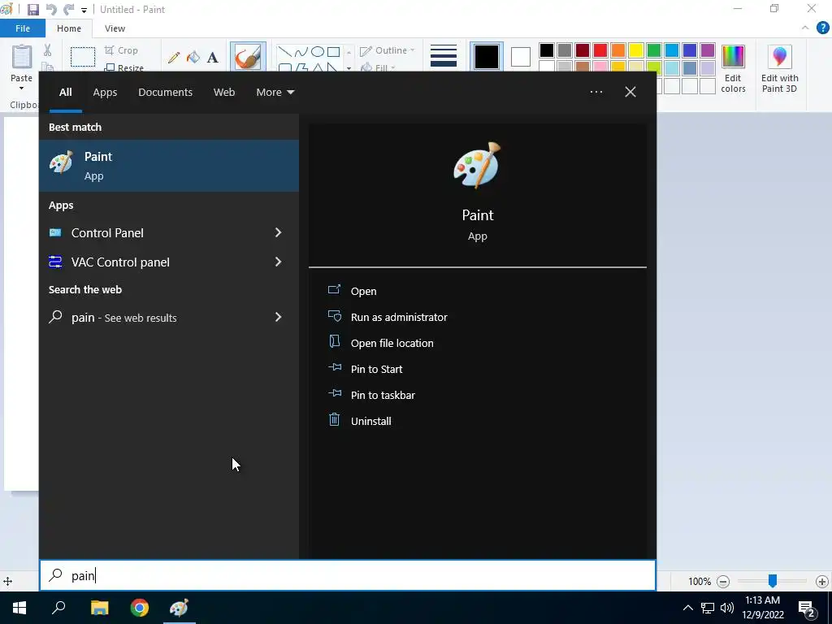Image resolution: width=832 pixels, height=624 pixels.
Task: Click zoom in plus button
Action: tap(822, 582)
